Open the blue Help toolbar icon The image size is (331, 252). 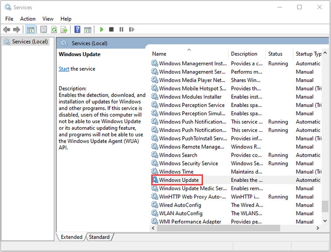coord(78,30)
